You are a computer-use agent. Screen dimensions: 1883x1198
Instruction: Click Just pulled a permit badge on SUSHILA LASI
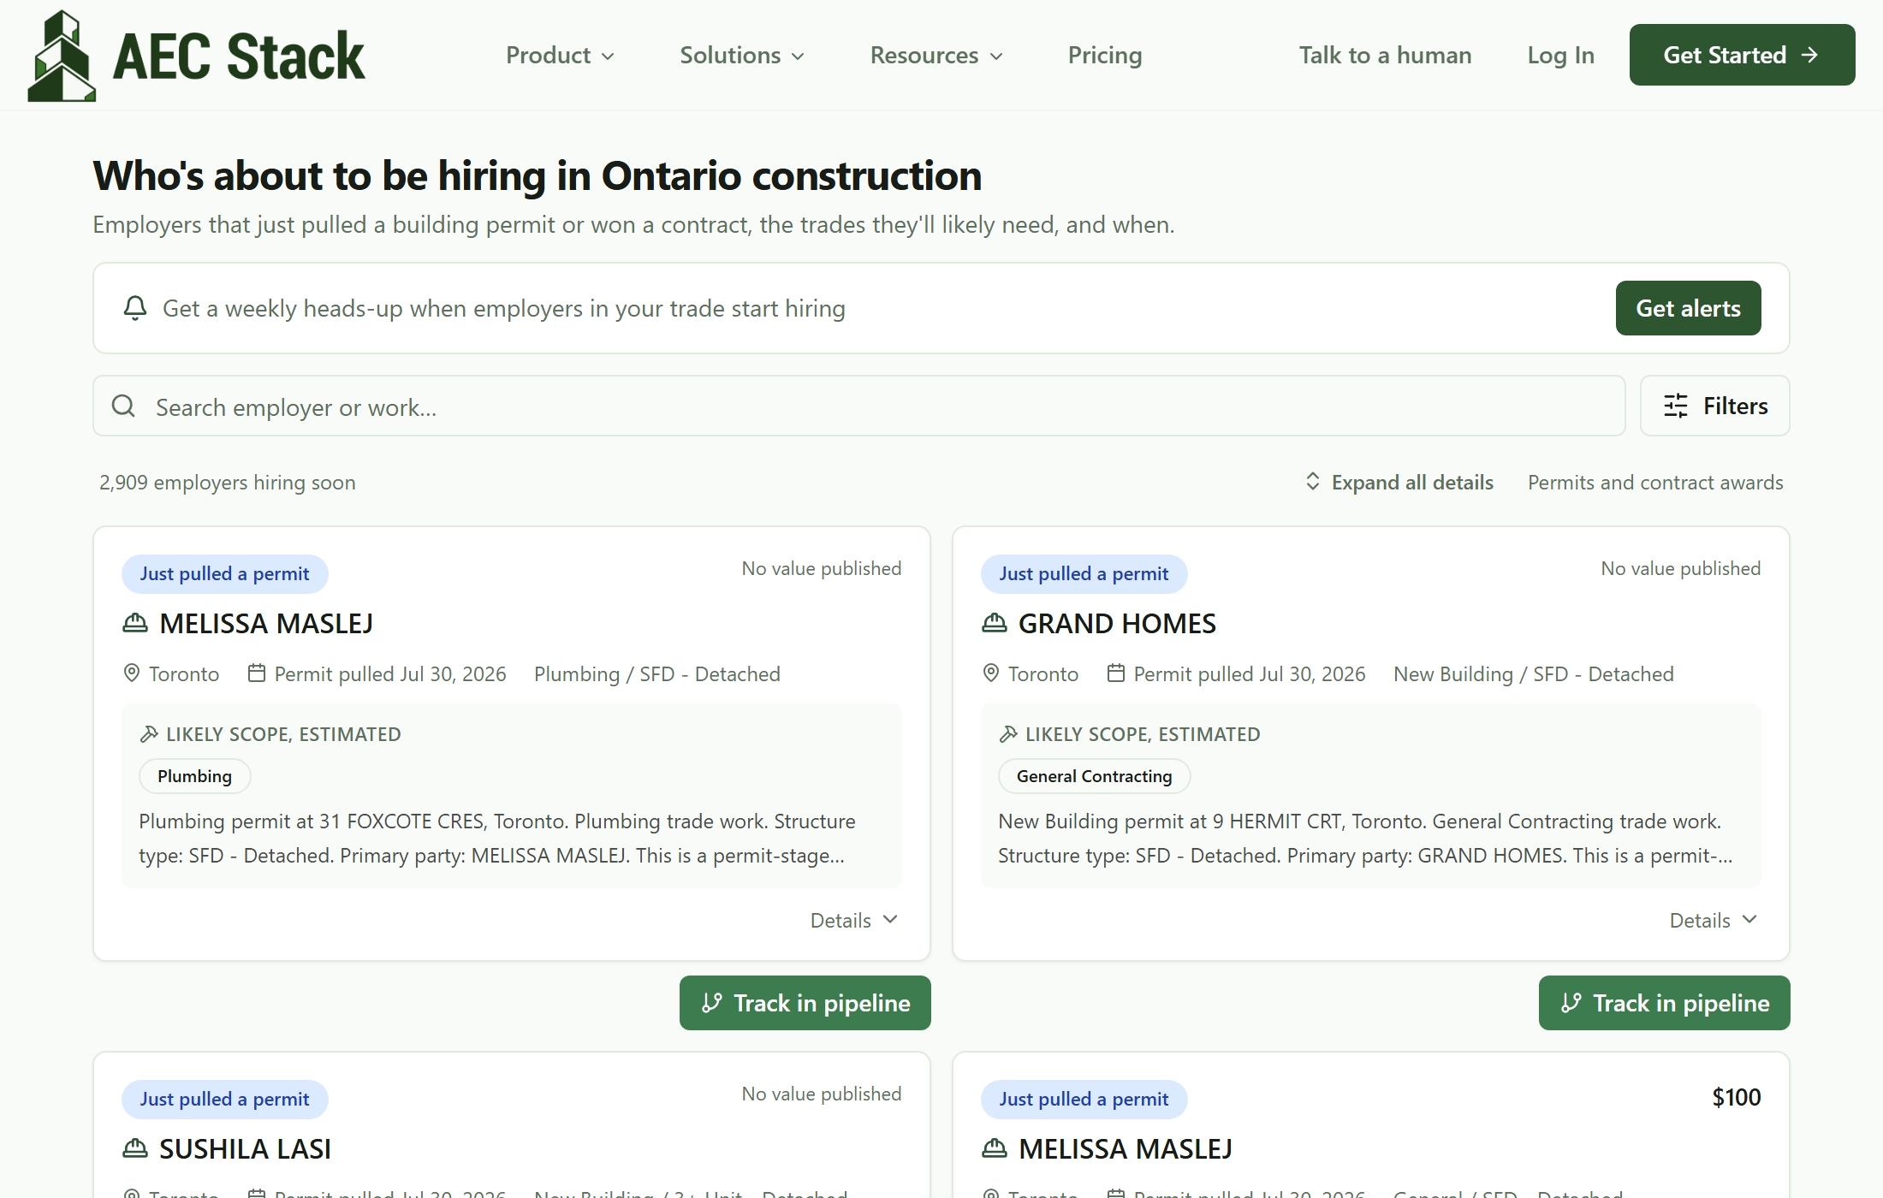tap(225, 1100)
